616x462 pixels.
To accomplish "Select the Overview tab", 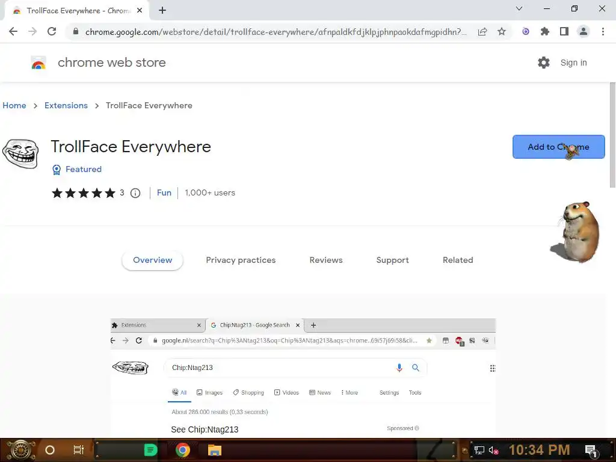I will (x=152, y=260).
